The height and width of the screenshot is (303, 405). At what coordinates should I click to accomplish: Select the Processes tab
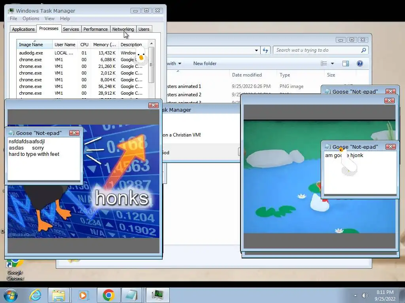pos(49,28)
